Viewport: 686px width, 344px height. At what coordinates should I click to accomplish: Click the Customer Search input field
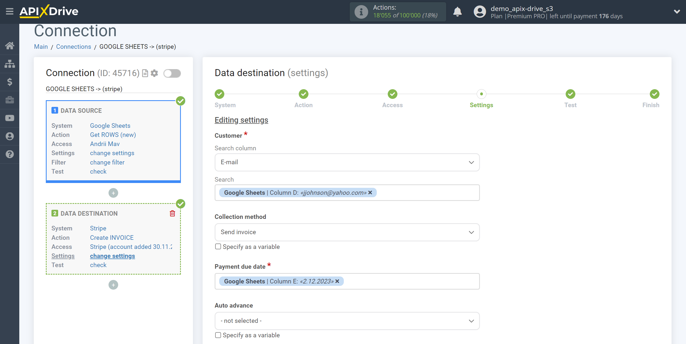[347, 193]
